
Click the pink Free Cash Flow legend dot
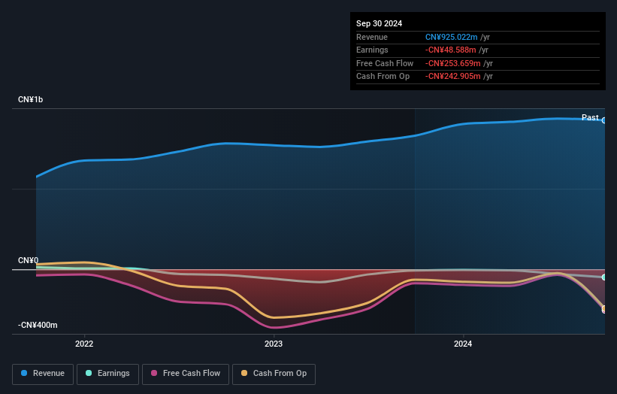tap(154, 373)
